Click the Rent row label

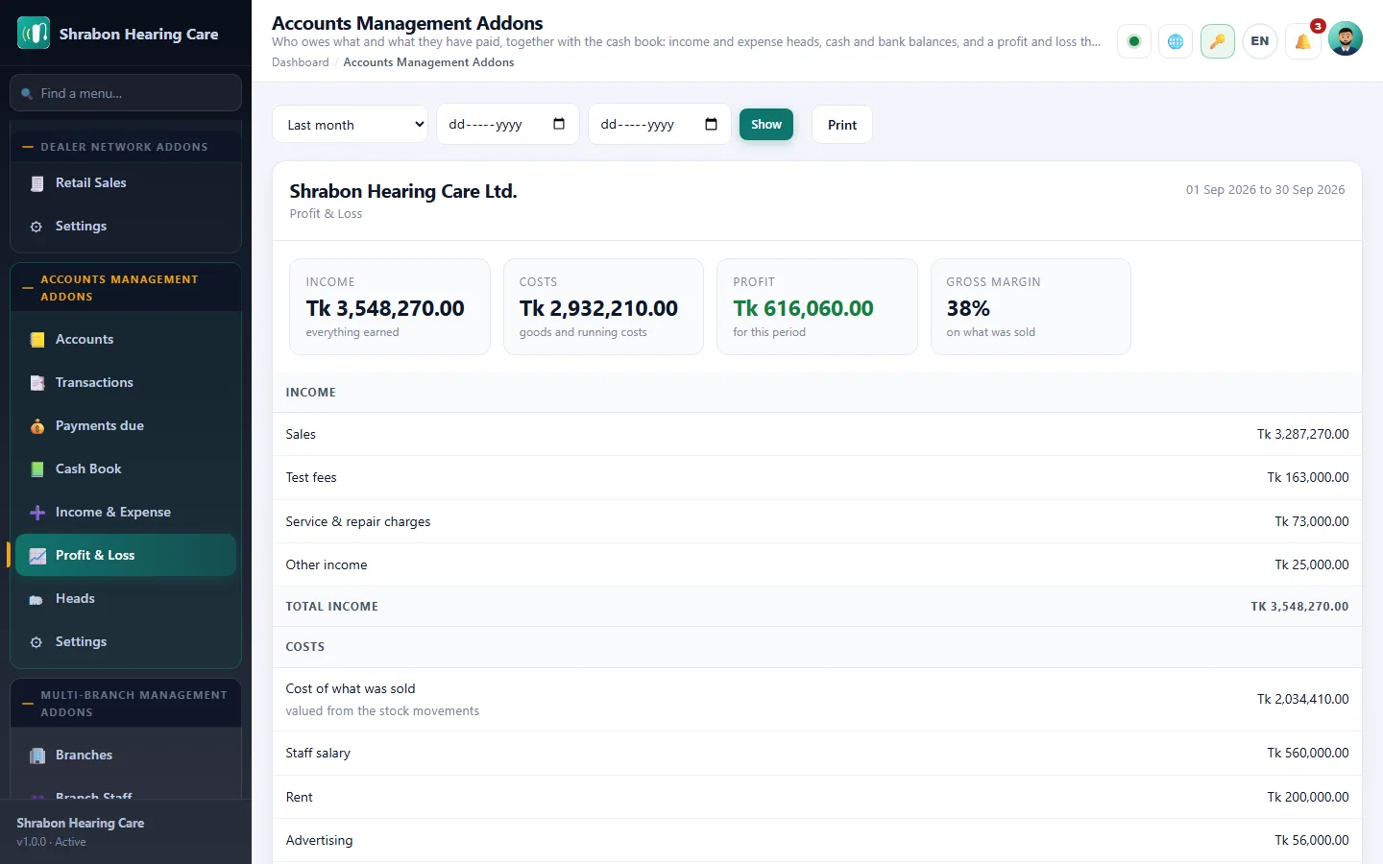click(299, 798)
